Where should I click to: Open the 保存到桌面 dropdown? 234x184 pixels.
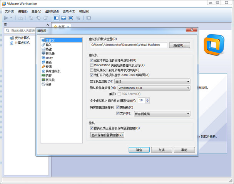tap(162, 114)
